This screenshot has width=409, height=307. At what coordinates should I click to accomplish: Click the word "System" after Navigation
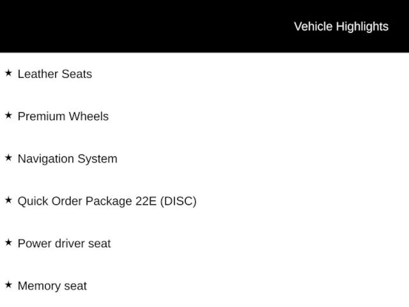pyautogui.click(x=97, y=159)
